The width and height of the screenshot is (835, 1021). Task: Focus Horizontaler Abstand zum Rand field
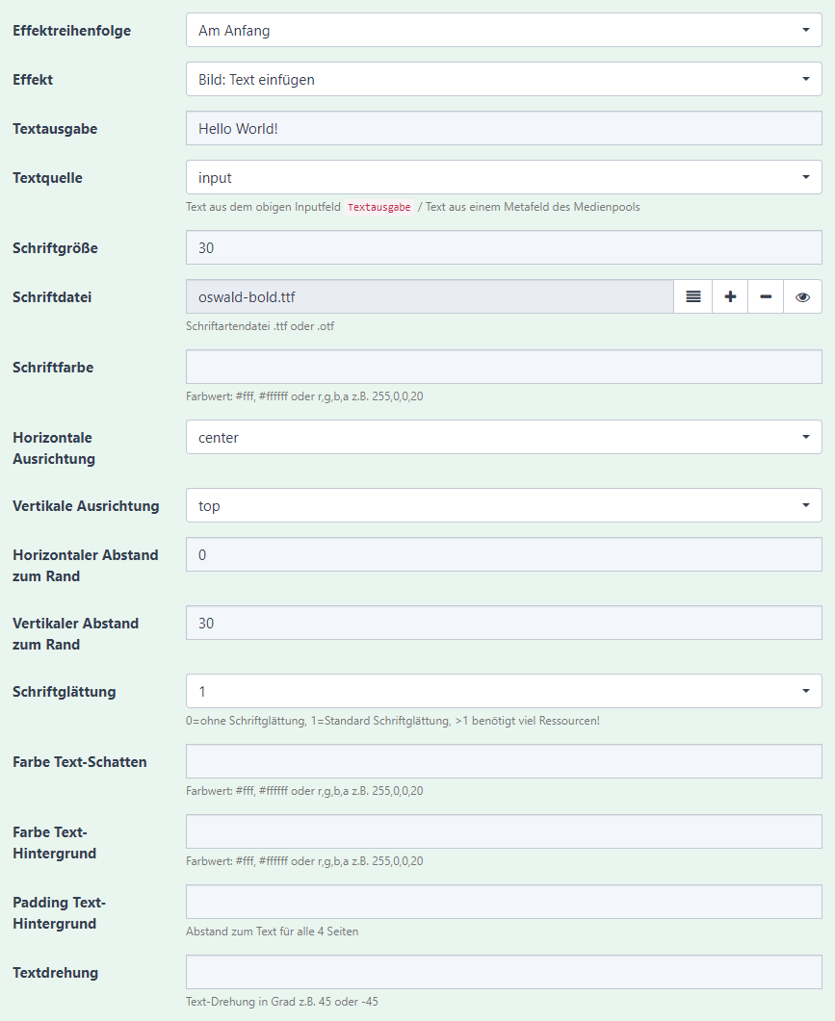point(504,555)
